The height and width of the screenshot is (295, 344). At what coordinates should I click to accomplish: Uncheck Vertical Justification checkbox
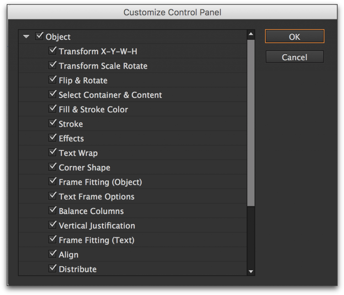pos(52,225)
